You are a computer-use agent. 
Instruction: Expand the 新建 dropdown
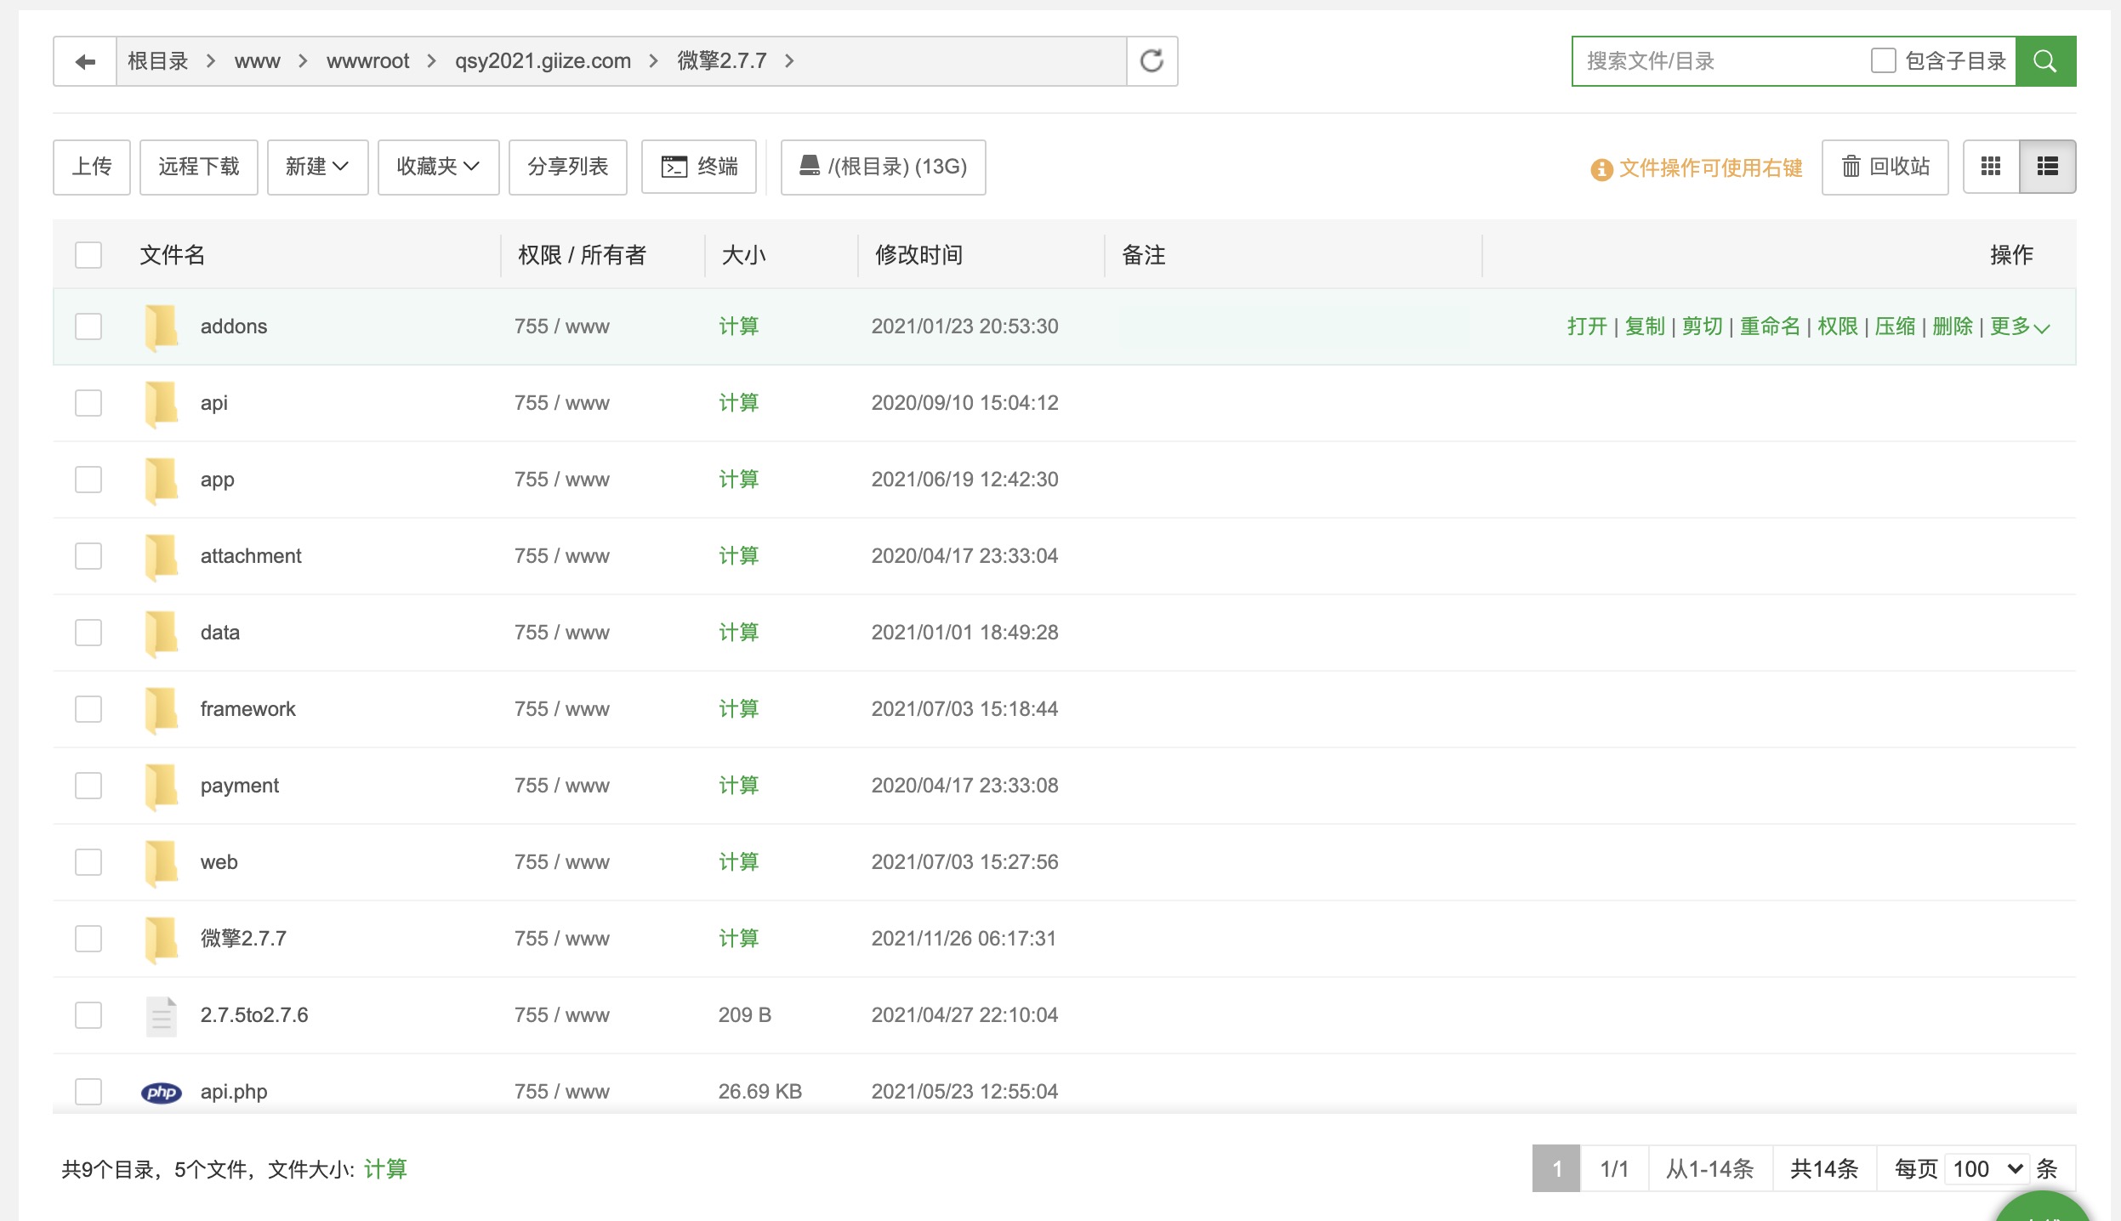tap(317, 167)
